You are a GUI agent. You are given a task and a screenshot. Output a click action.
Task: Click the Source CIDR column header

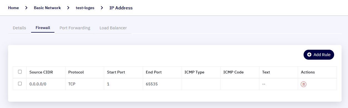pyautogui.click(x=41, y=72)
